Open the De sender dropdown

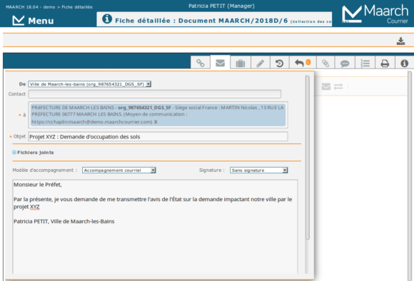pos(90,84)
